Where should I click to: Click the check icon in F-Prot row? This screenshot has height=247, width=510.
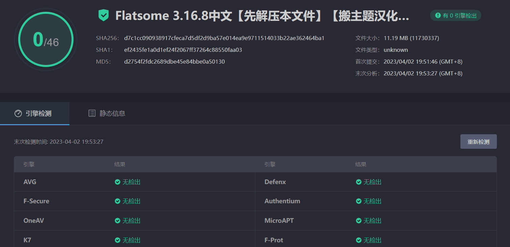click(x=359, y=240)
